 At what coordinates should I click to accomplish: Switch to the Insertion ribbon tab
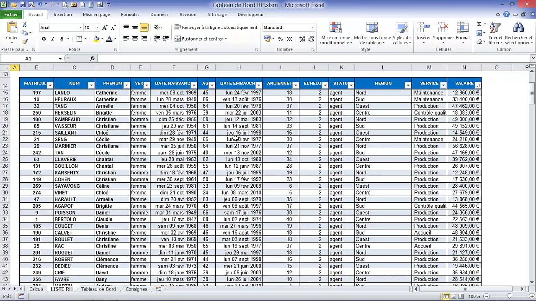click(63, 15)
